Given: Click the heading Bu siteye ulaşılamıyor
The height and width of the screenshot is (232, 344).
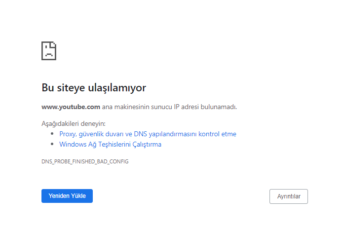Looking at the screenshot, I should point(94,88).
